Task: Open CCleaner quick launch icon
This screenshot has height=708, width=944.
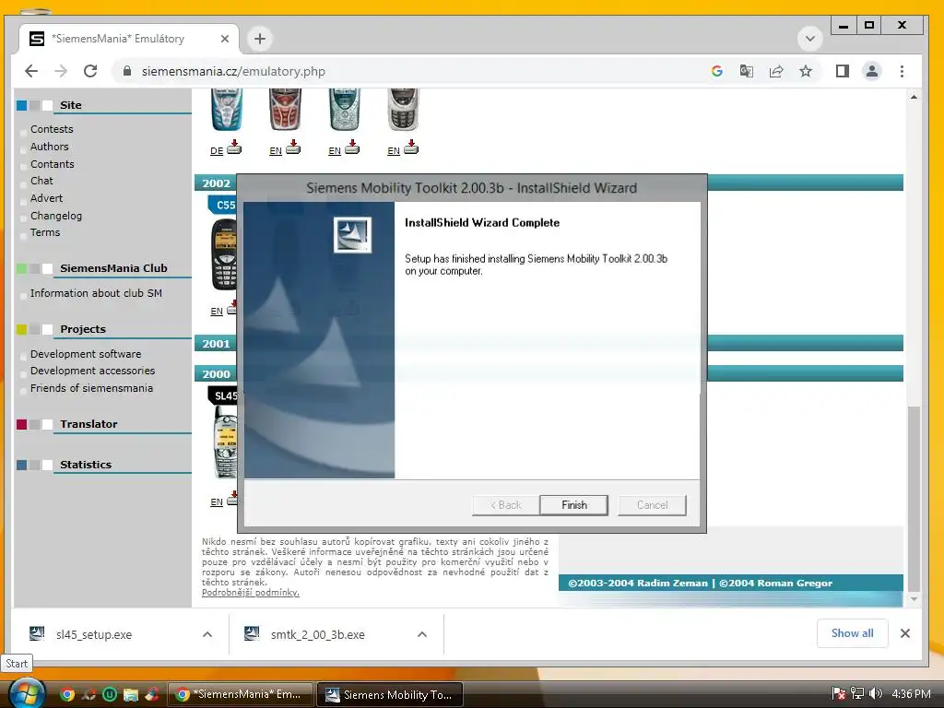Action: pyautogui.click(x=152, y=694)
